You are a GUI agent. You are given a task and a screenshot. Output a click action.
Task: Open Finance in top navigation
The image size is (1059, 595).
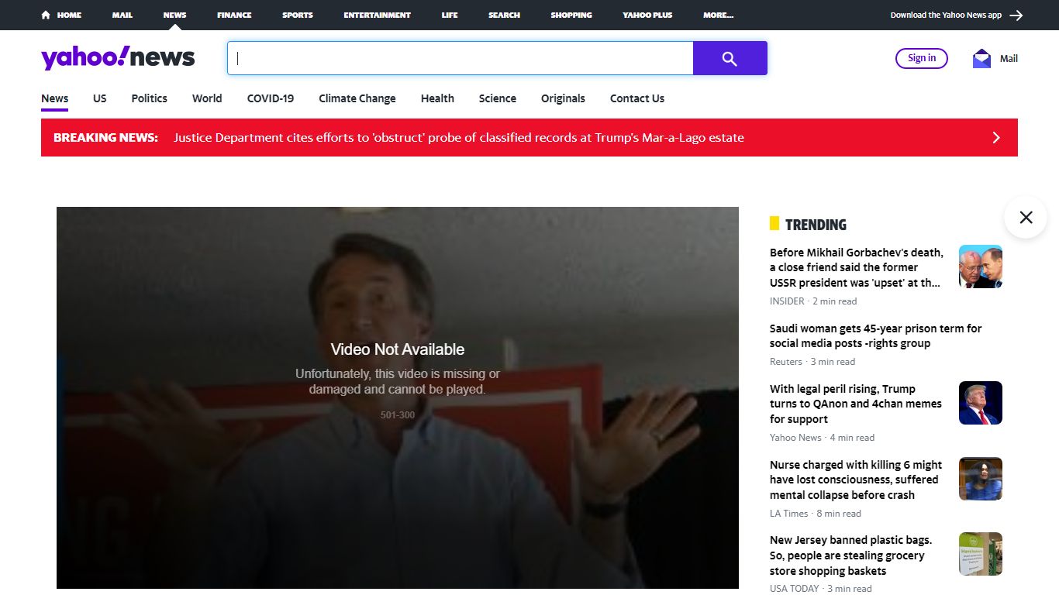234,15
